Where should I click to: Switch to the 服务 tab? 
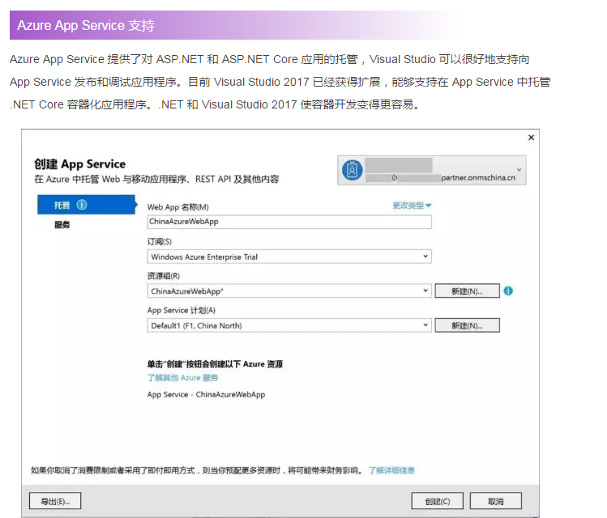[62, 224]
